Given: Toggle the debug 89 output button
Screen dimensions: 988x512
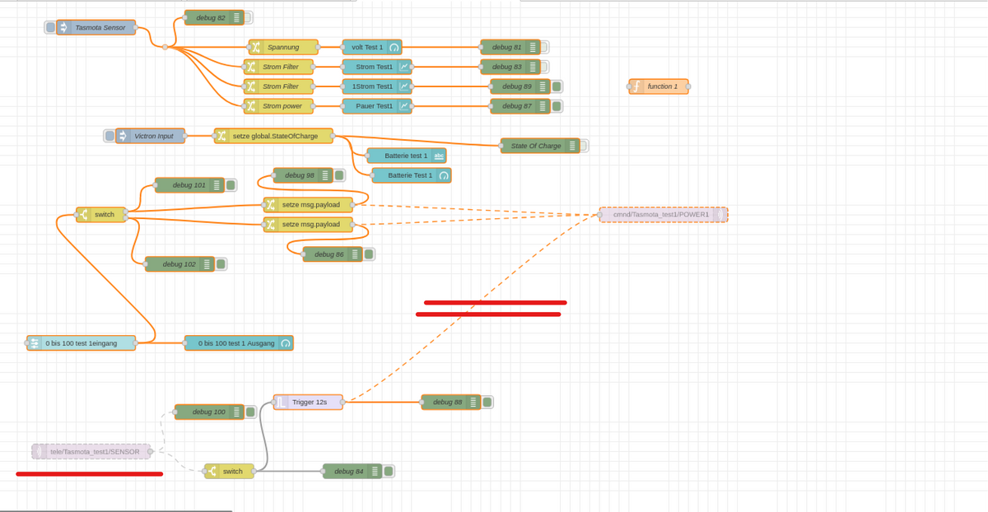Looking at the screenshot, I should (x=557, y=86).
